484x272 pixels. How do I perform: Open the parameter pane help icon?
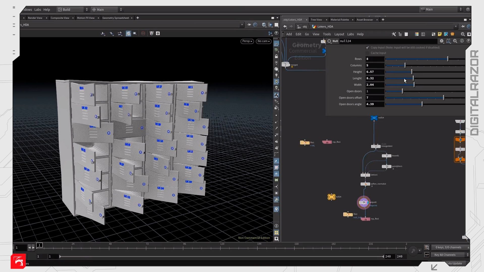pos(468,41)
